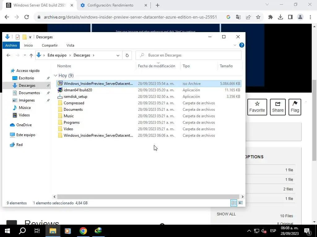Click Este equipo in the address path
This screenshot has width=317, height=237.
[57, 55]
